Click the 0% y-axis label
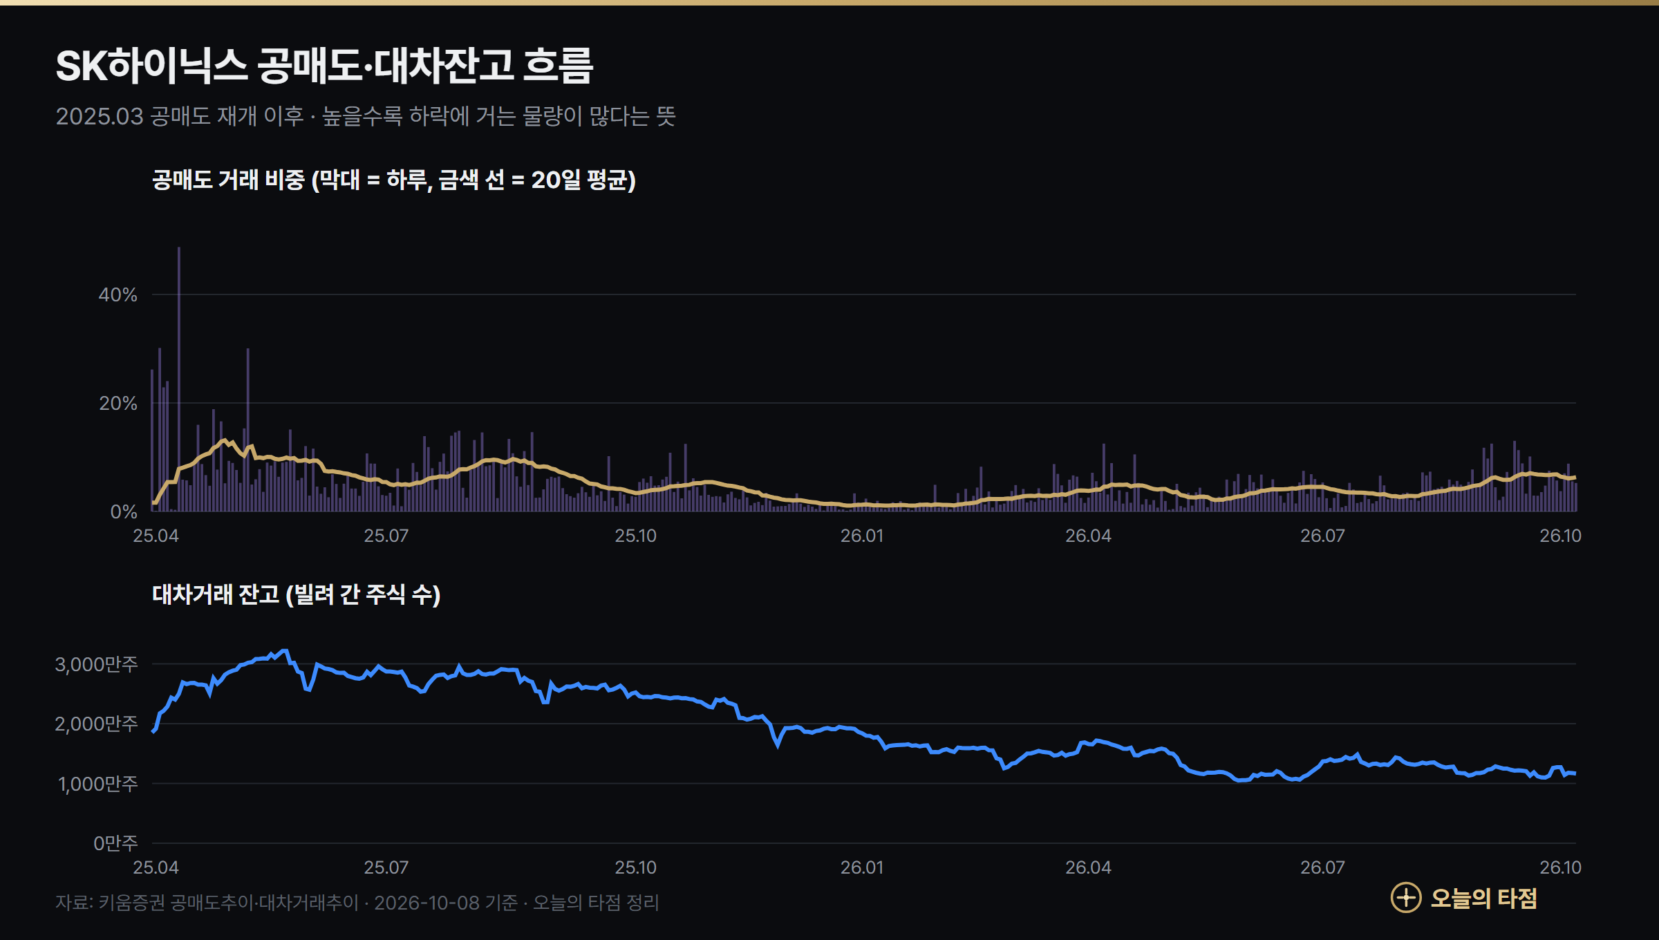Screen dimensions: 1659x940 pyautogui.click(x=124, y=512)
